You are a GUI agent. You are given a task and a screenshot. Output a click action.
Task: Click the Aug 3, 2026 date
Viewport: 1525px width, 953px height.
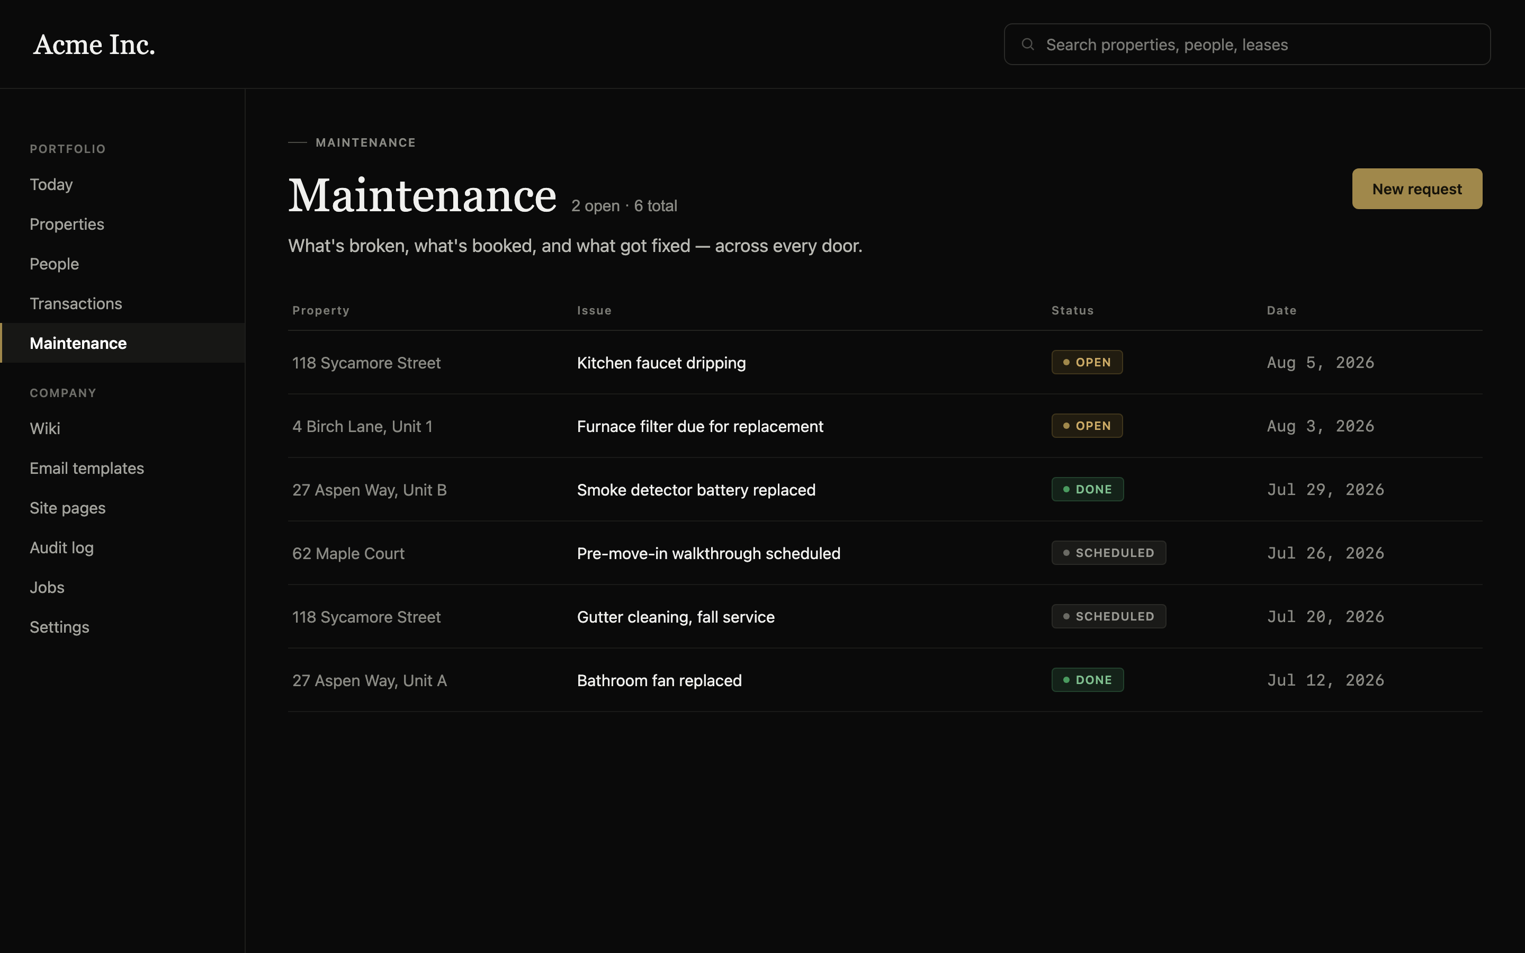click(1320, 427)
